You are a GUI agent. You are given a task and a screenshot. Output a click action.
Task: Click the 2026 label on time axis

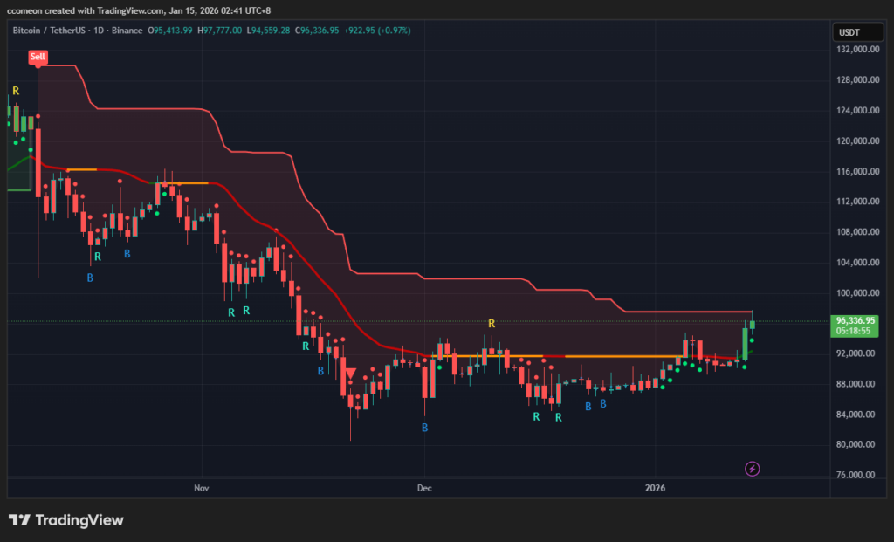[655, 488]
